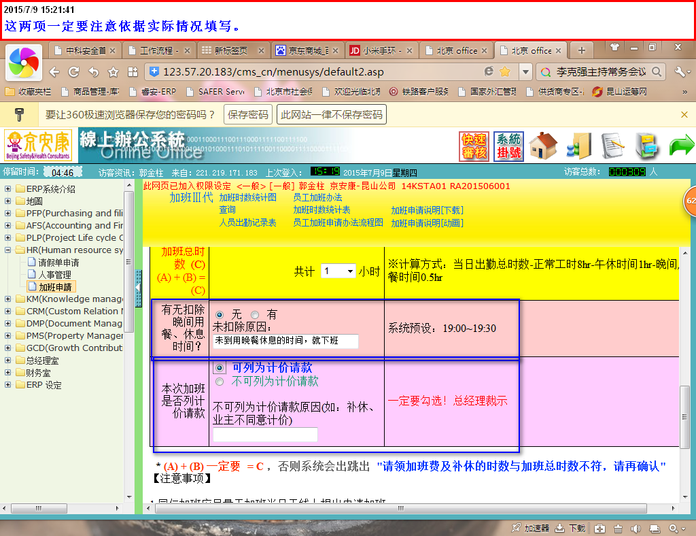The width and height of the screenshot is (696, 536).
Task: Click the file cabinet icon in header
Action: pos(646,146)
